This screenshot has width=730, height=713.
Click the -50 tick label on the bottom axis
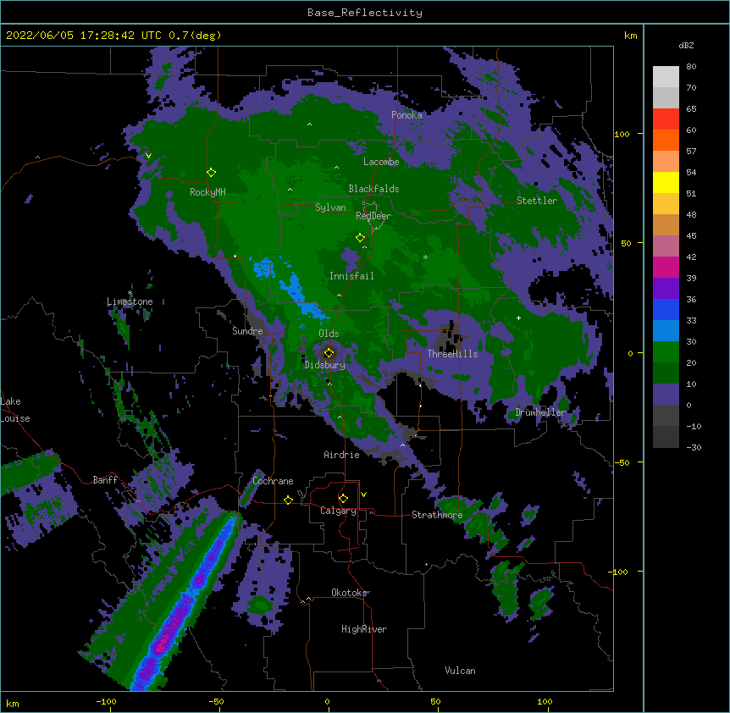point(216,702)
